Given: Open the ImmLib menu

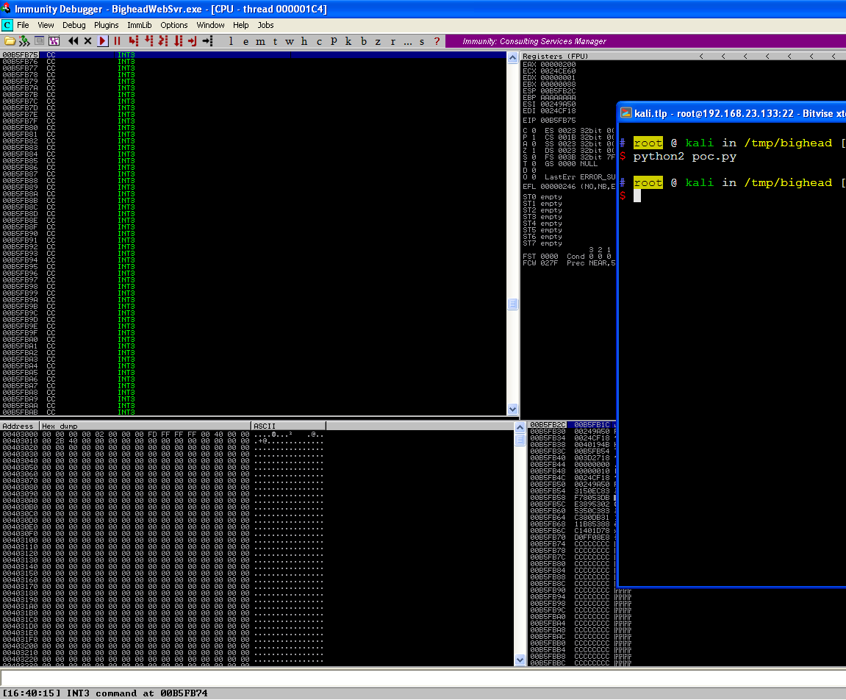Looking at the screenshot, I should click(139, 25).
